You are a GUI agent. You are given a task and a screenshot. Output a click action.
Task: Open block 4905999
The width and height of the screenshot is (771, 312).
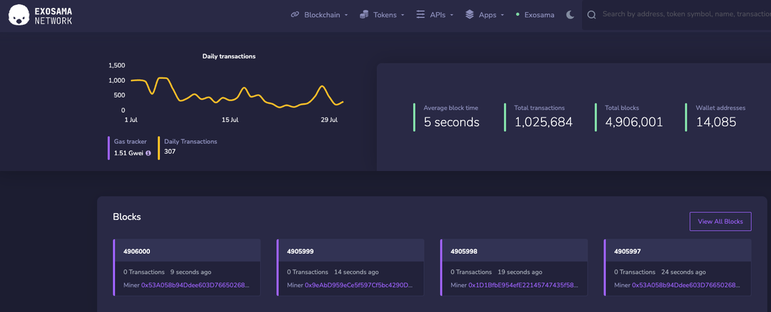[300, 251]
